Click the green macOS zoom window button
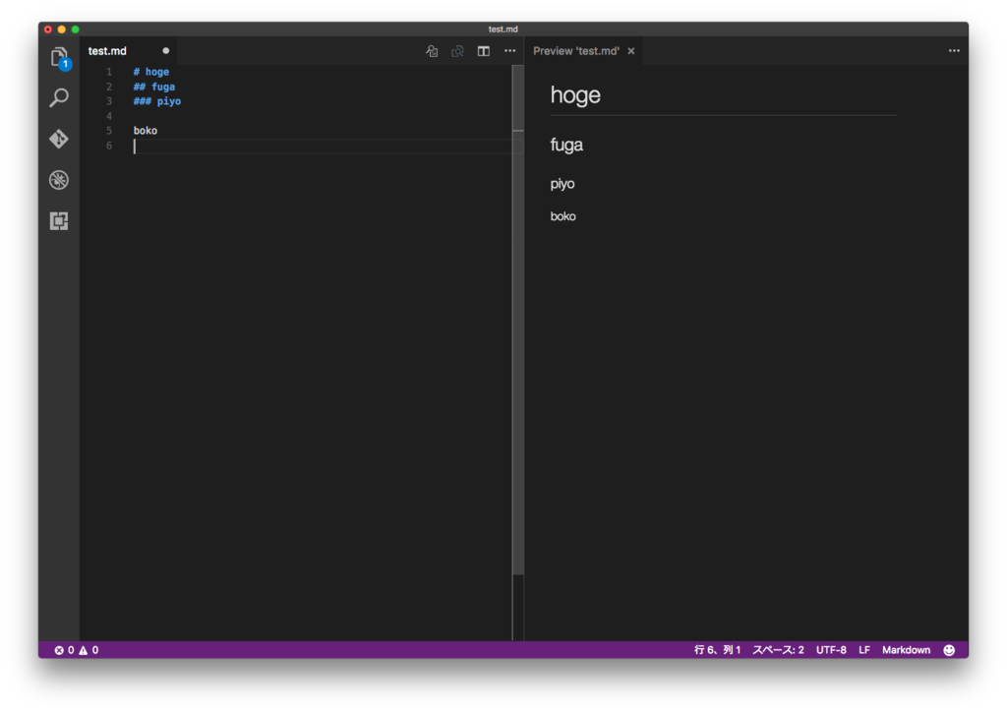Screen dimensions: 1007x713 click(x=75, y=30)
